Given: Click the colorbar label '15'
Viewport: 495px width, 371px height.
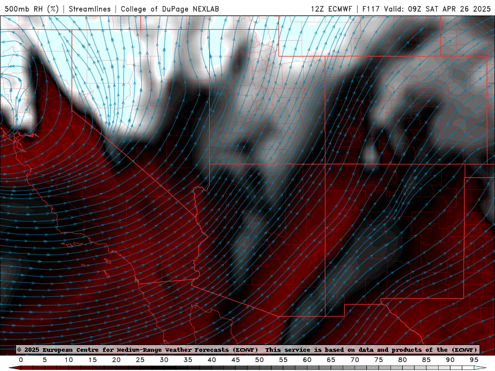Looking at the screenshot, I should (92, 360).
